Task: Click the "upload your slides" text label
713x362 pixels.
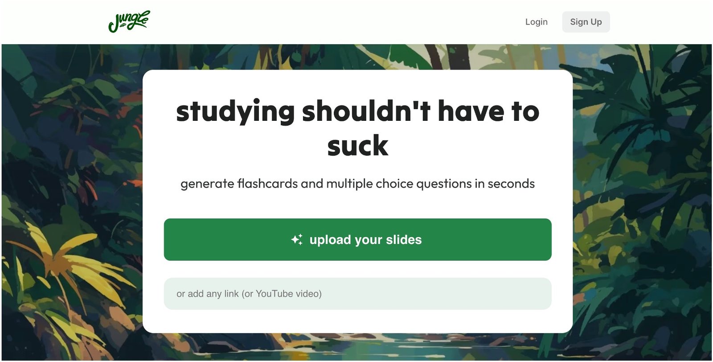Action: (365, 240)
